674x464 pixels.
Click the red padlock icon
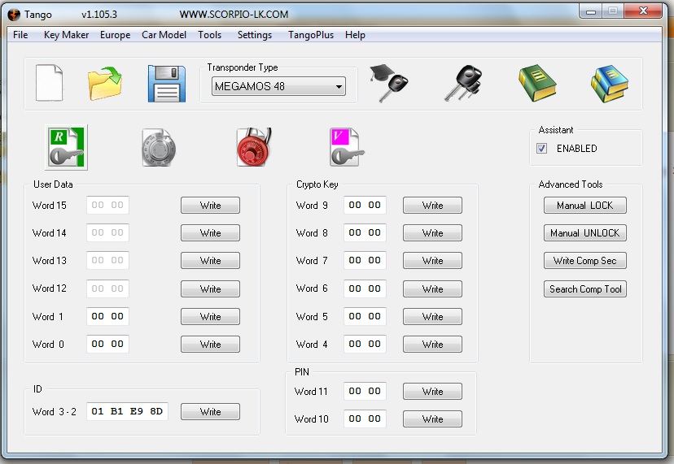(254, 147)
